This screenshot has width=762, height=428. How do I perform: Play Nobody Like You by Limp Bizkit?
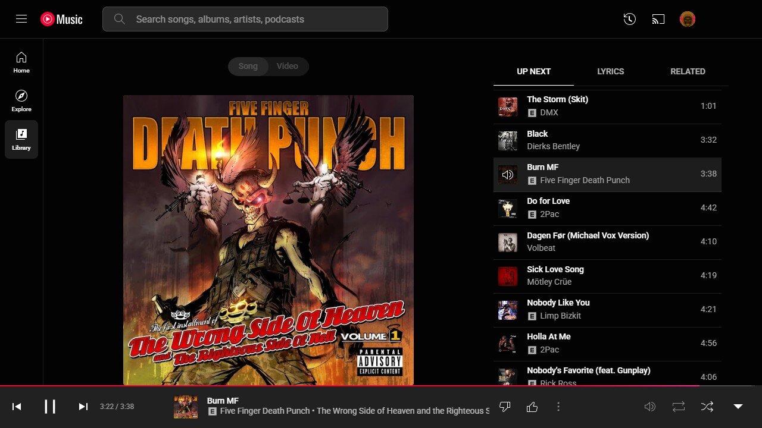point(607,310)
